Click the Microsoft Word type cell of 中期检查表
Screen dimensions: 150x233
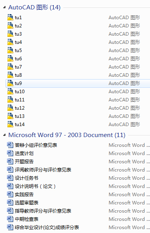pyautogui.click(x=129, y=219)
